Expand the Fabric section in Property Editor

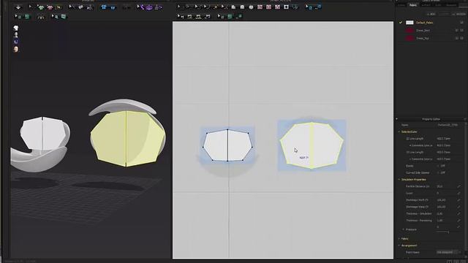click(399, 239)
